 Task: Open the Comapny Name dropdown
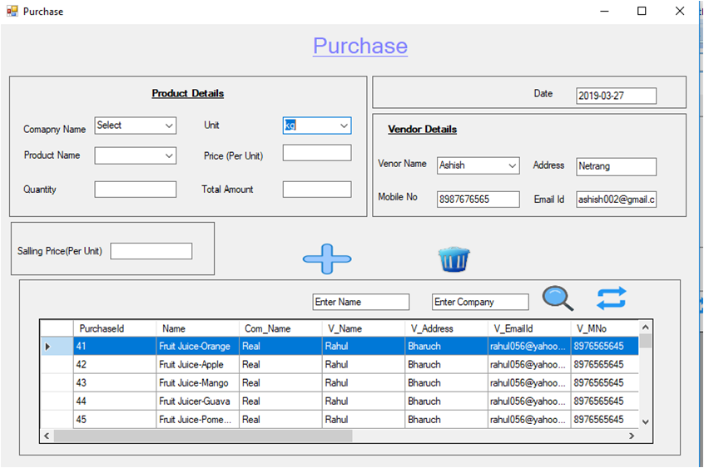[135, 126]
